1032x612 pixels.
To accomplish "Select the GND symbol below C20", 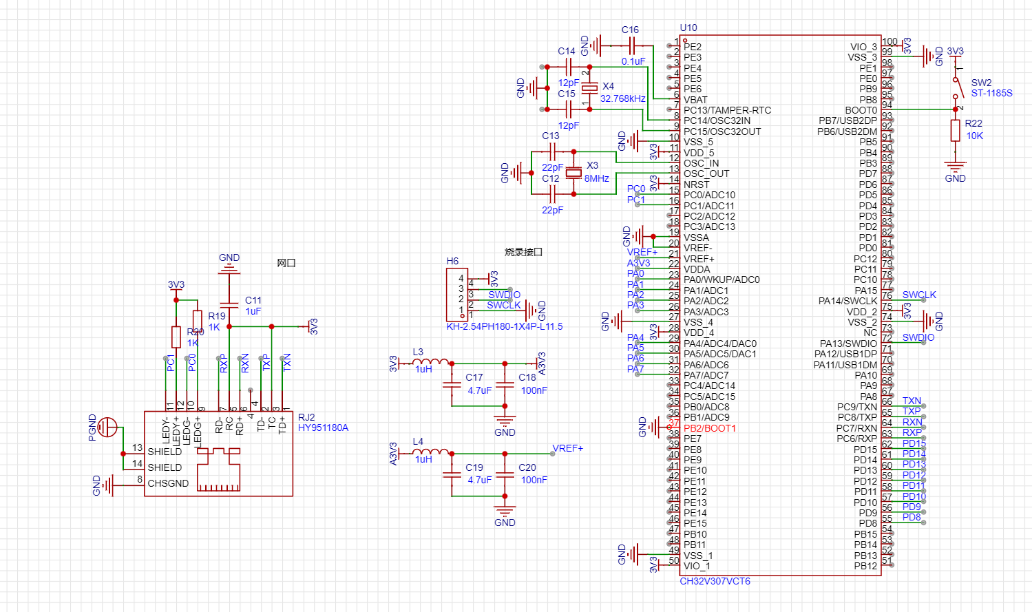I will [x=505, y=511].
